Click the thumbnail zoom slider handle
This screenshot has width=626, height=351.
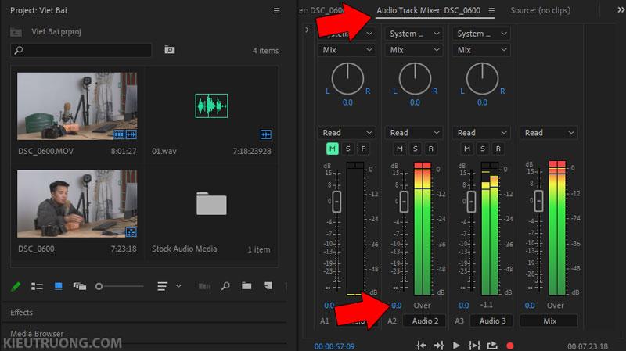(99, 286)
